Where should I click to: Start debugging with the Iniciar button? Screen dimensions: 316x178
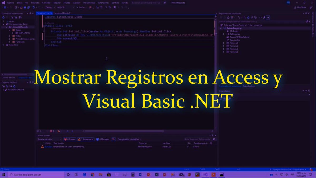tap(81, 7)
